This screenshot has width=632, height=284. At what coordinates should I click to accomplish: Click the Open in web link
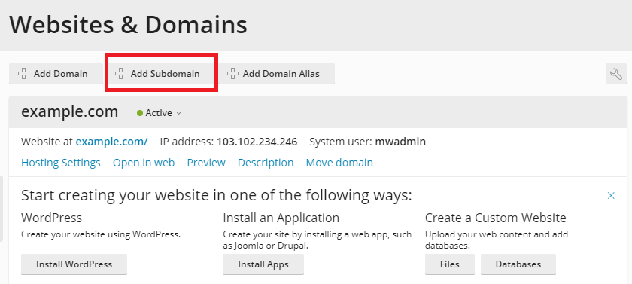click(144, 163)
